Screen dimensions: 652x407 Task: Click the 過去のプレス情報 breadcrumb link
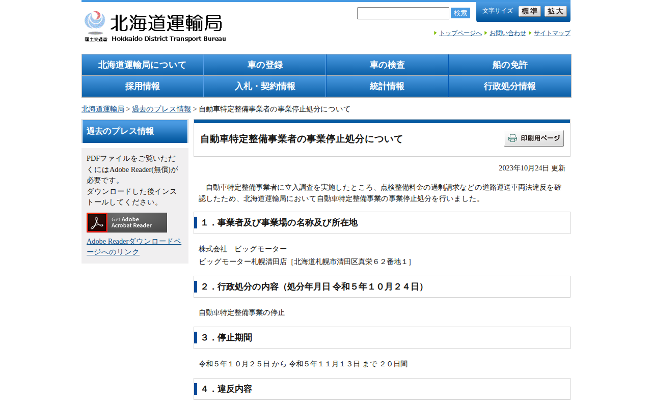click(x=161, y=109)
